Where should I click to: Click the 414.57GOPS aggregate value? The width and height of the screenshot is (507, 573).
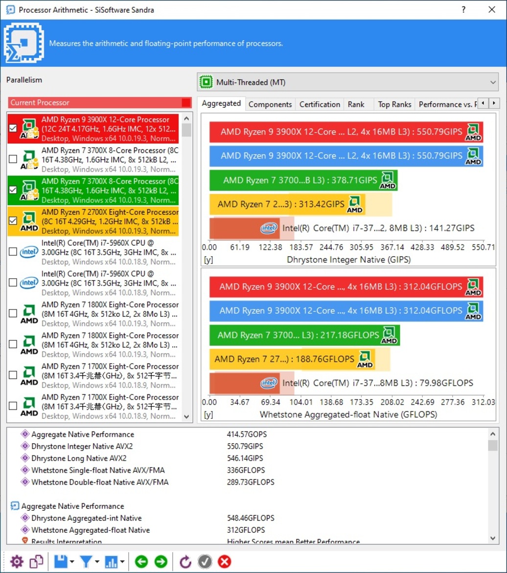[x=247, y=434]
